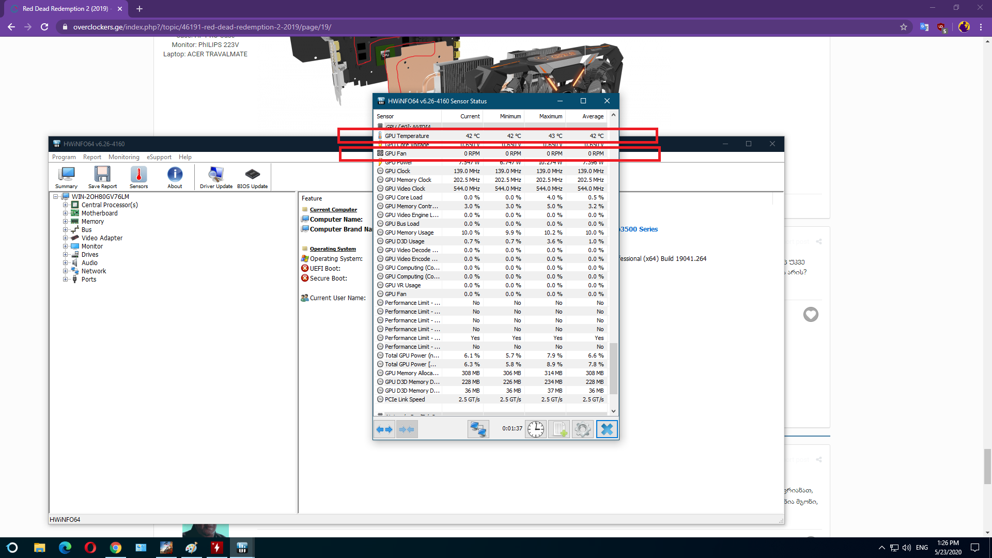
Task: Close sensor window with blue X
Action: click(x=607, y=429)
